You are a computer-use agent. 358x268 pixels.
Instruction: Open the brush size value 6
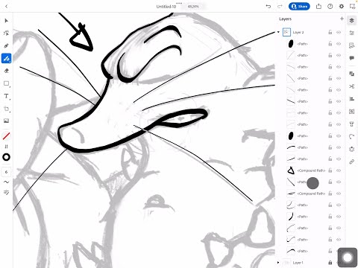pyautogui.click(x=7, y=172)
